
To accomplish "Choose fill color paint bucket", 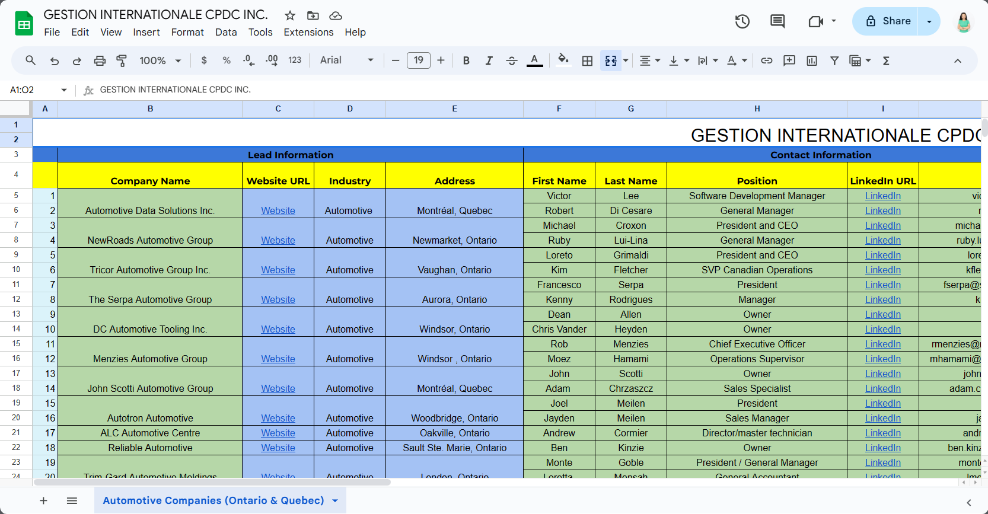I will pos(563,60).
